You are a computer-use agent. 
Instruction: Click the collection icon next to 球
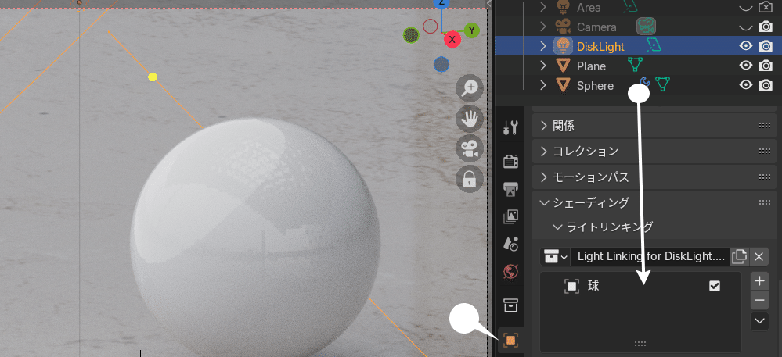pyautogui.click(x=571, y=286)
